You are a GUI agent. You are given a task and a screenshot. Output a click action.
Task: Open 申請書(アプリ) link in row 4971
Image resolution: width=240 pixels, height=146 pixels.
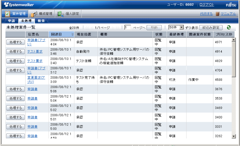tap(36, 42)
